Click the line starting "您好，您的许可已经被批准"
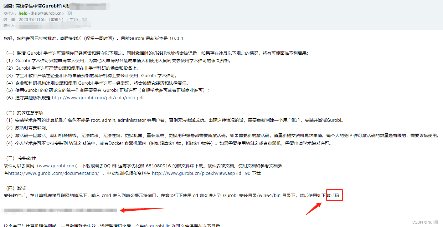 pyautogui.click(x=94, y=39)
